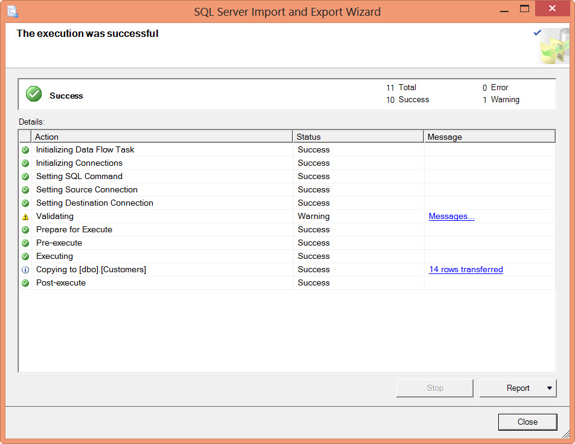Screen dimensions: 575x444
Task: Open the 14 rows transferred link
Action: (x=466, y=270)
